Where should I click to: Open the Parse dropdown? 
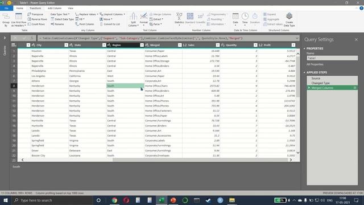click(x=156, y=24)
